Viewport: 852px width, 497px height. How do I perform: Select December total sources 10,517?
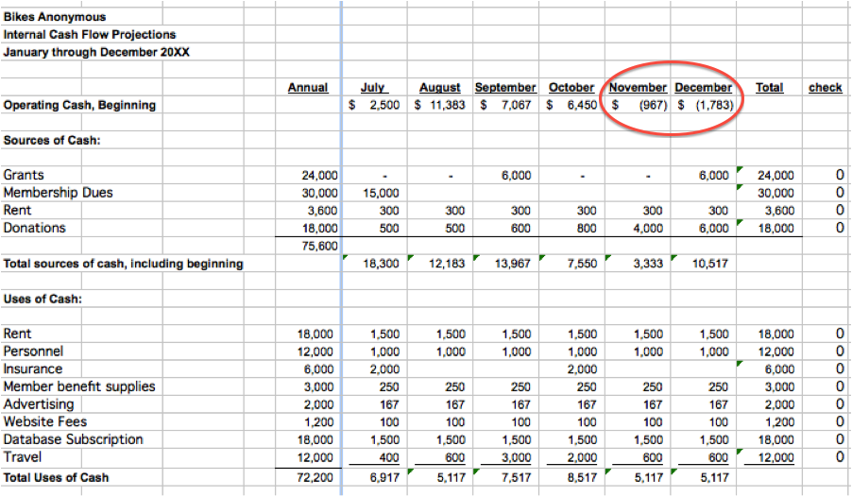tap(709, 264)
